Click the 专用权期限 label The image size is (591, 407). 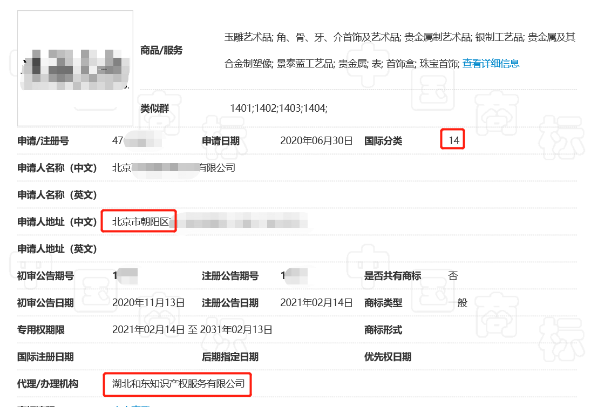(x=41, y=330)
